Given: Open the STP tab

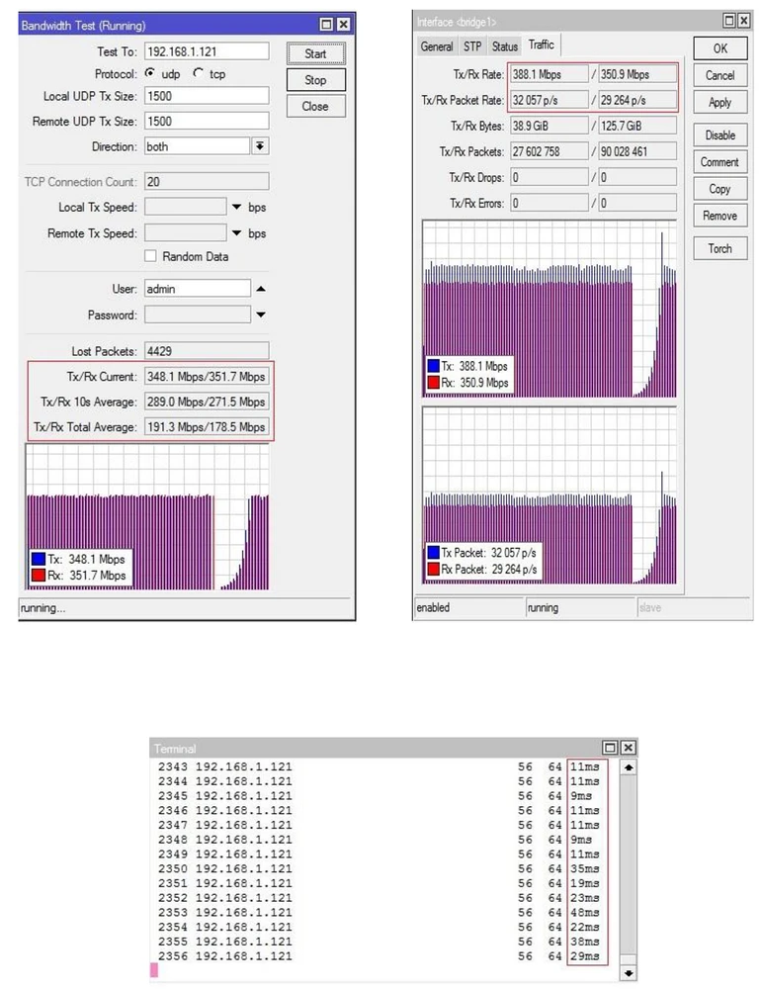Looking at the screenshot, I should tap(473, 46).
